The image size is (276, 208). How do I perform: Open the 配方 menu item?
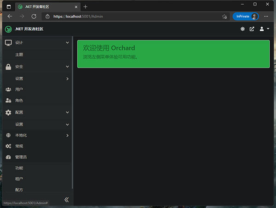click(x=19, y=190)
